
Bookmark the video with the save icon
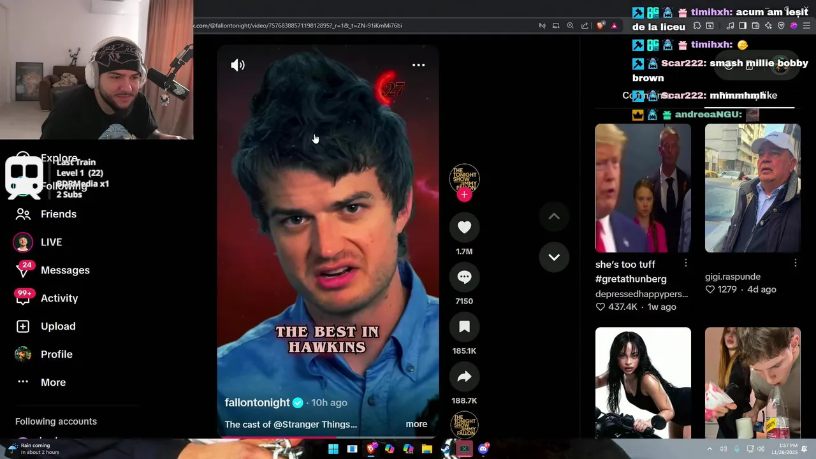tap(464, 327)
